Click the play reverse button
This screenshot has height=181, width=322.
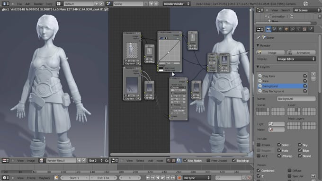click(158, 178)
